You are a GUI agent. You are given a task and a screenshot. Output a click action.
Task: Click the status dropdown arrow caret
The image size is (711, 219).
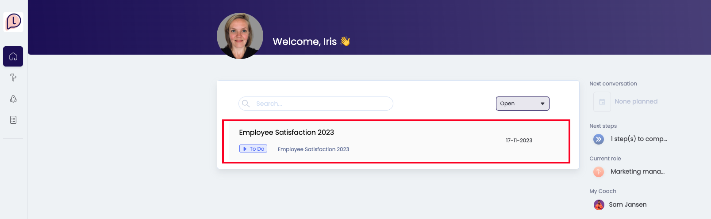[x=542, y=104]
